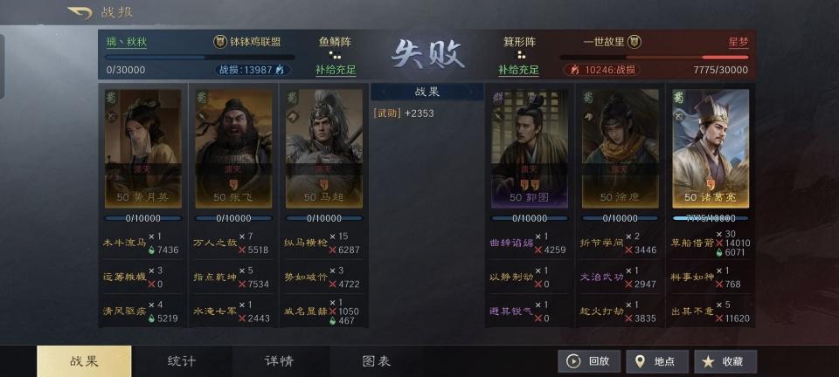
Task: Click the 张飞 general portrait card
Action: tap(233, 148)
